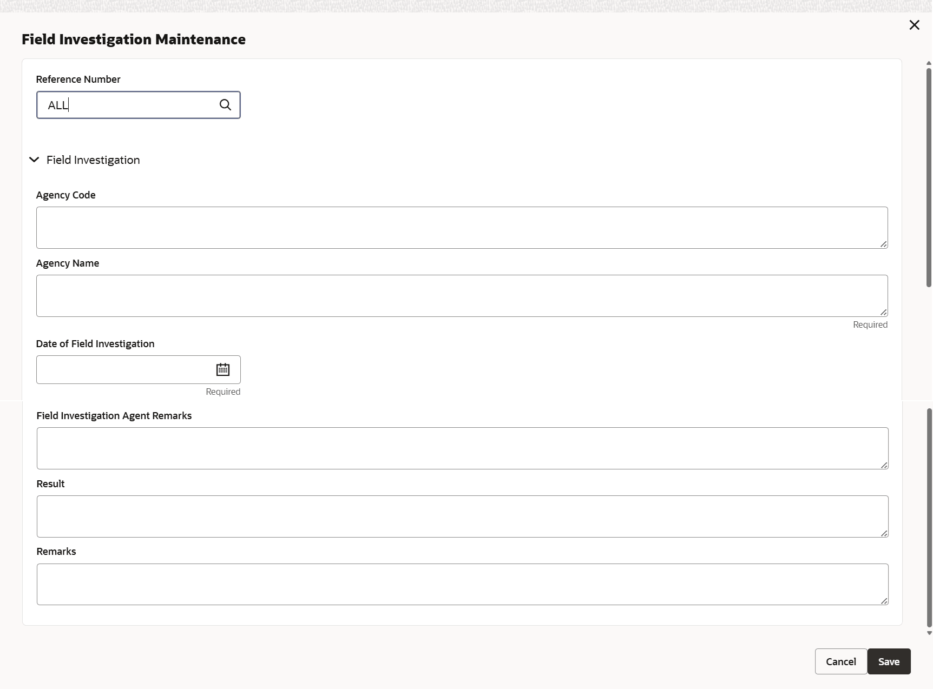
Task: Grab the Agency Name resize handle
Action: (884, 313)
